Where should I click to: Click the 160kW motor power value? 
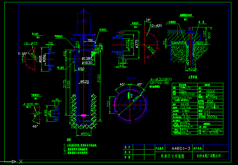pyautogui.click(x=211, y=91)
